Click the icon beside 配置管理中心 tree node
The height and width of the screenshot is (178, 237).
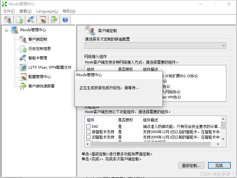point(23,77)
